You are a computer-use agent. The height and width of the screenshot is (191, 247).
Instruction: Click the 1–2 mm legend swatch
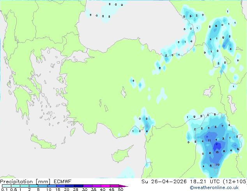click(x=25, y=186)
